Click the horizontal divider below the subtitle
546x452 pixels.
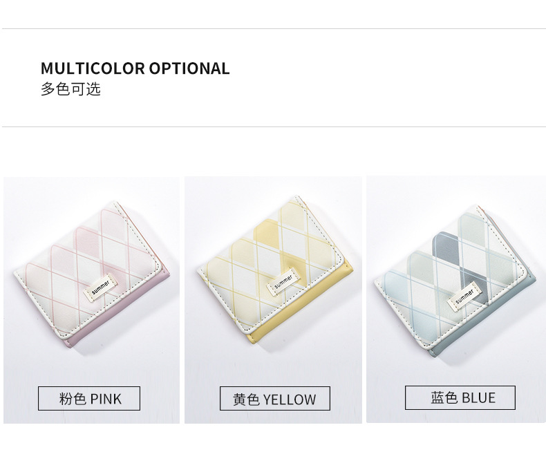(x=273, y=127)
